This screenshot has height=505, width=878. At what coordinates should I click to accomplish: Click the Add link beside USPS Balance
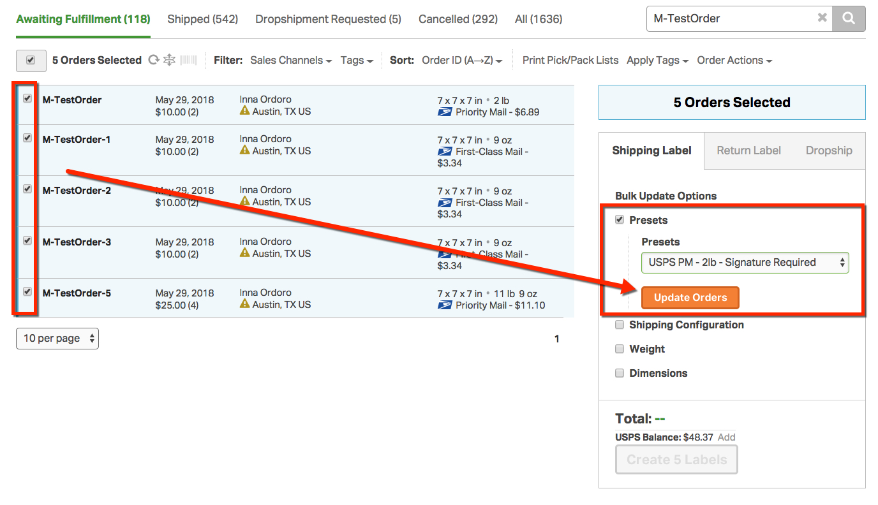click(727, 437)
